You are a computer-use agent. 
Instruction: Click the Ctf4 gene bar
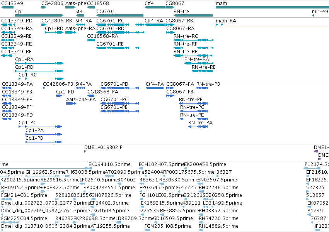coord(155,7)
